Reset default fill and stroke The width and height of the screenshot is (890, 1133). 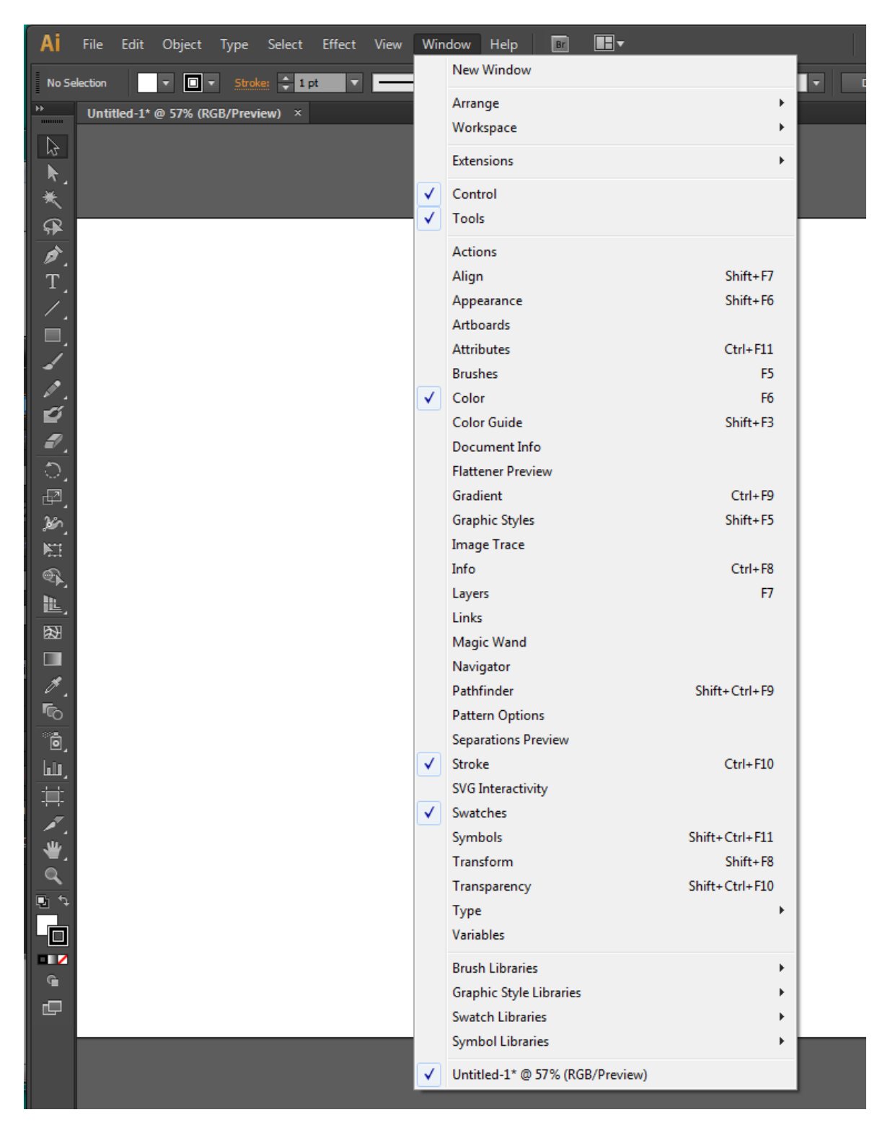click(43, 901)
